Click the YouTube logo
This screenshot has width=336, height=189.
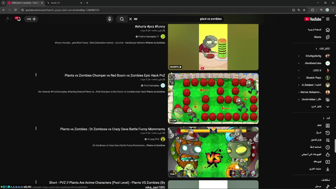[313, 19]
